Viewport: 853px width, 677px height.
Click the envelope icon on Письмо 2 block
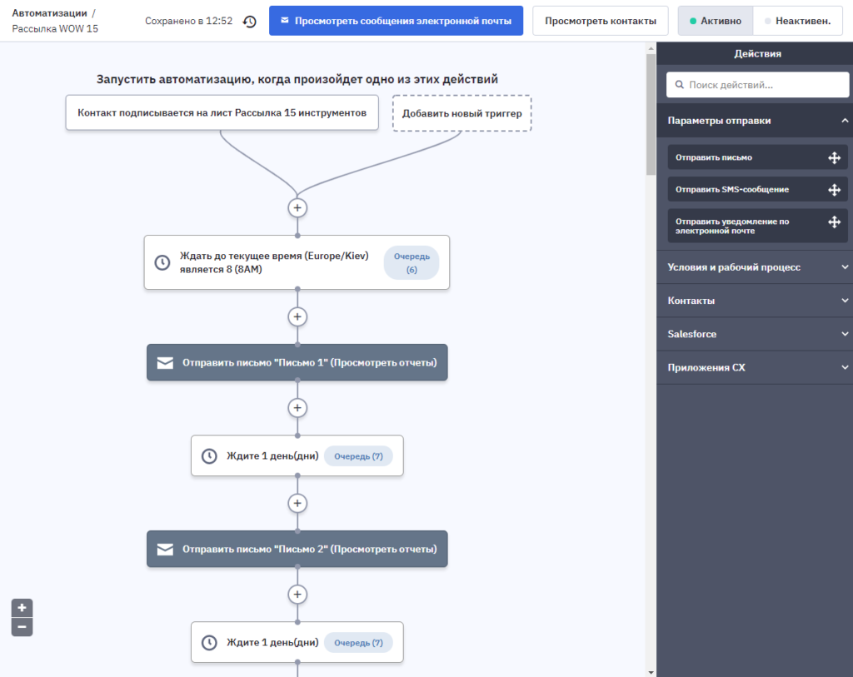click(x=166, y=550)
